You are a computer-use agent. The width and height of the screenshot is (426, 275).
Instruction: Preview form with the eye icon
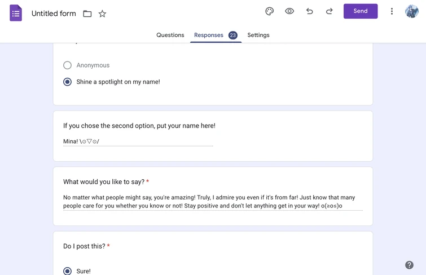pyautogui.click(x=289, y=11)
